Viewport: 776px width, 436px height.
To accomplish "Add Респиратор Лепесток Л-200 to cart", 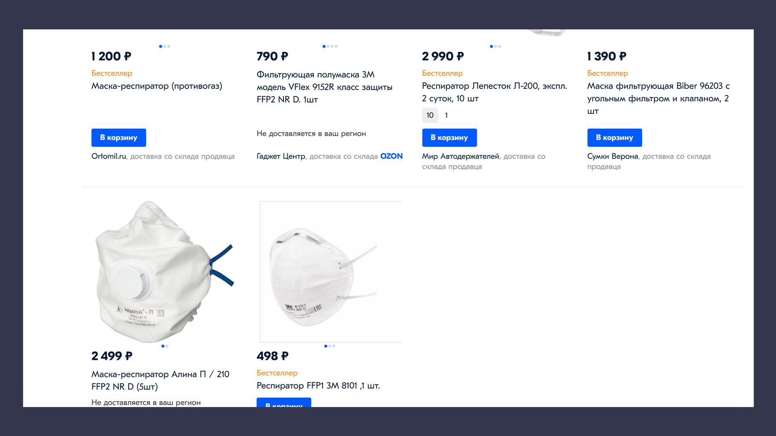I will pyautogui.click(x=449, y=138).
